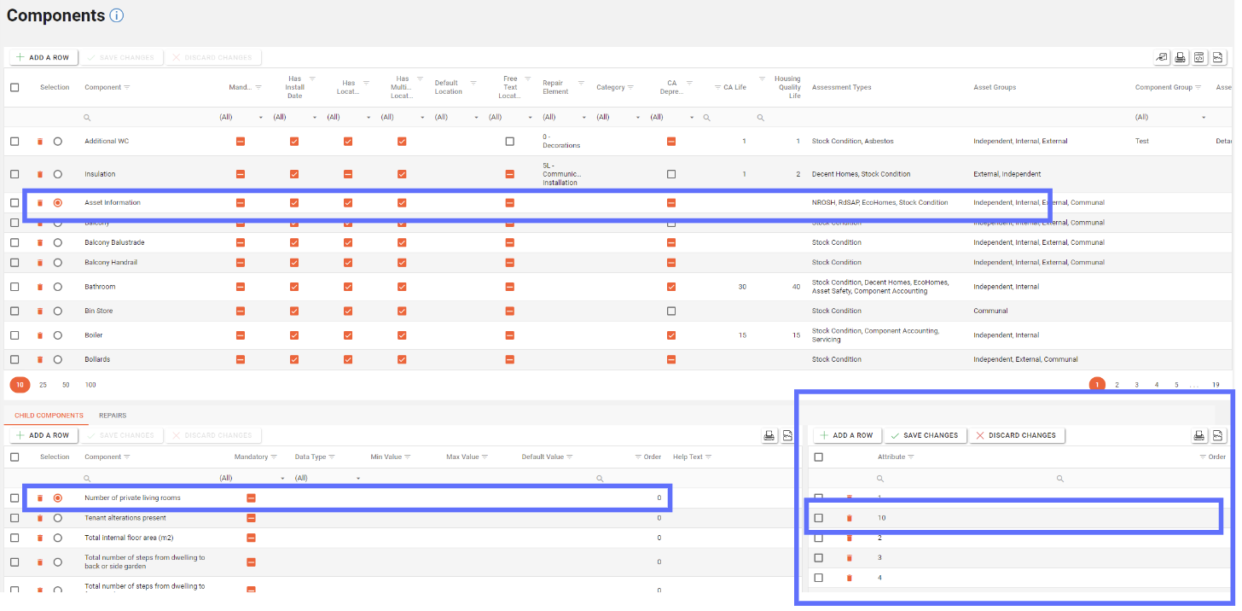Viewport: 1242px width, 611px height.
Task: Click trash icon for attribute 10
Action: point(849,518)
